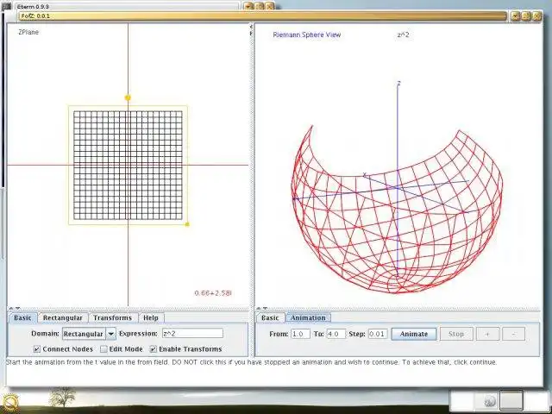Click the minus button in the Animation panel

point(513,334)
